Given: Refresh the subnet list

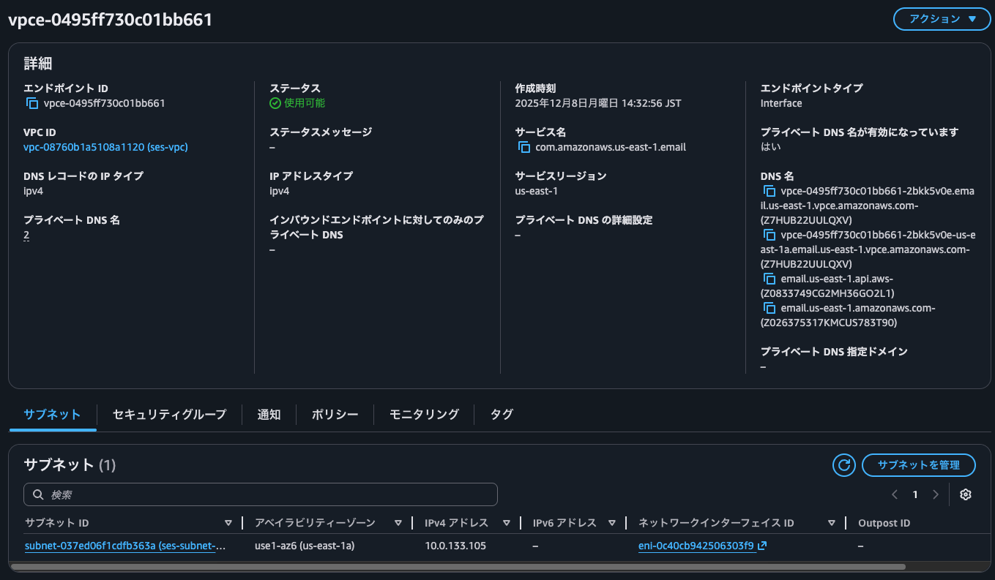Looking at the screenshot, I should coord(843,465).
